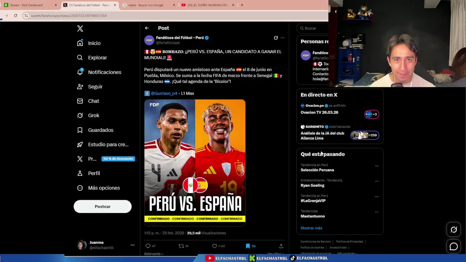Join Ovacion TV 26.03.26 live

340,110
